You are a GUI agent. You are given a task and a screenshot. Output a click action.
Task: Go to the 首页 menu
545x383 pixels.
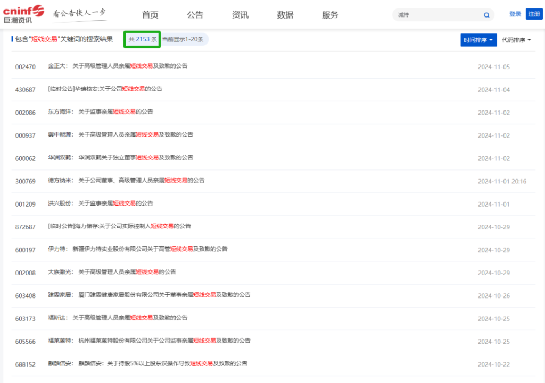click(x=150, y=15)
